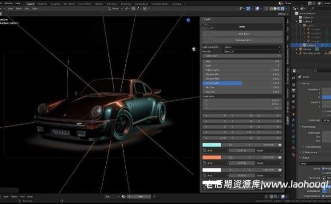This screenshot has height=204, width=331.
Task: Click the Distance Max field
Action: click(242, 79)
